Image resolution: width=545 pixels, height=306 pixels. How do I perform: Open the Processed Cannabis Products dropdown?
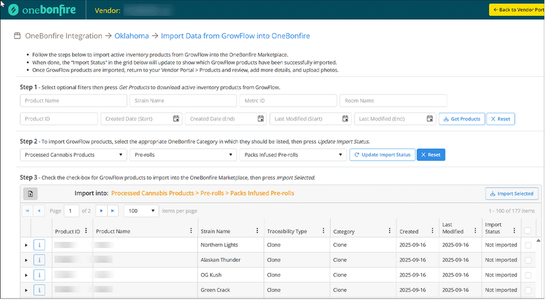74,155
